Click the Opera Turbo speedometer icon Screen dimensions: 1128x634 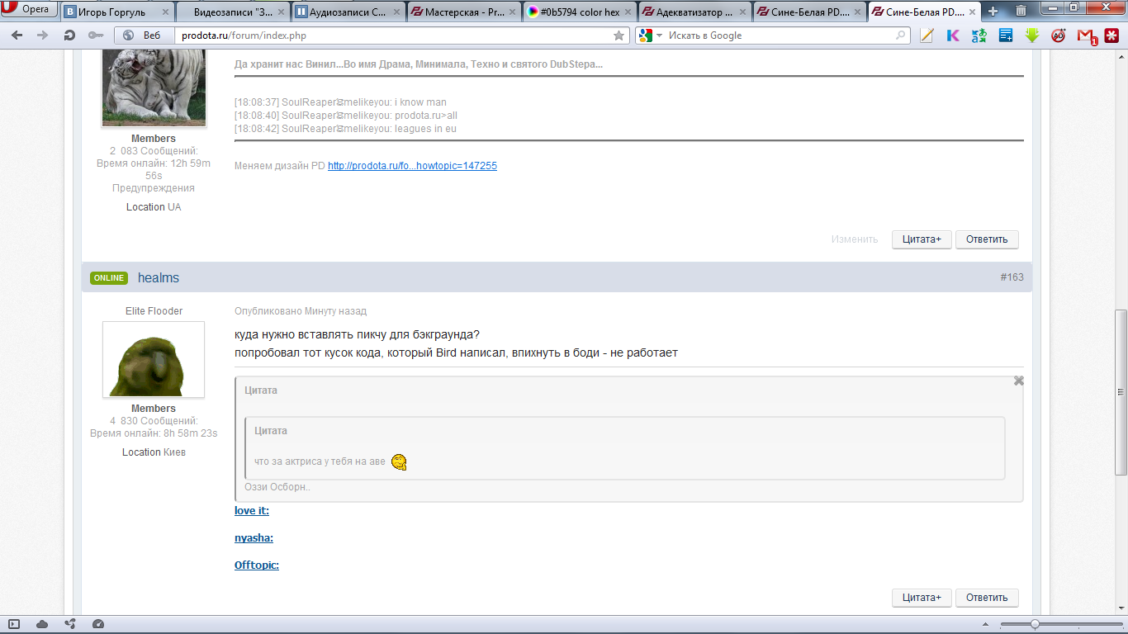coord(98,624)
